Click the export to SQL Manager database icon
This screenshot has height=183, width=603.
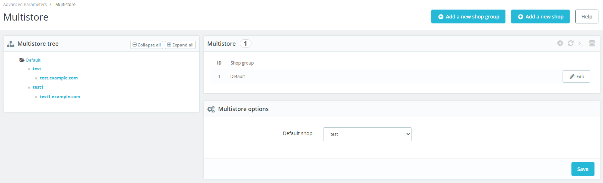click(592, 43)
